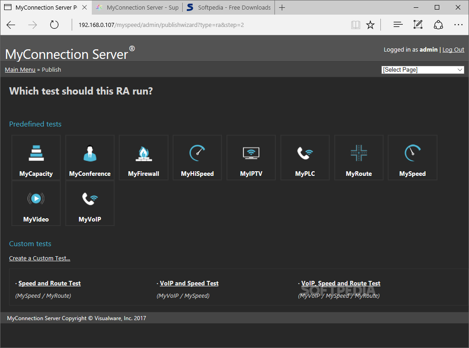Click the (MySpeed / MyRoute) description
Viewport: 469px width, 348px height.
(x=43, y=295)
